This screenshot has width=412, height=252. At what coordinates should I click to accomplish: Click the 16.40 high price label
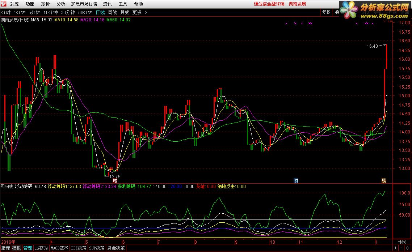pos(372,46)
